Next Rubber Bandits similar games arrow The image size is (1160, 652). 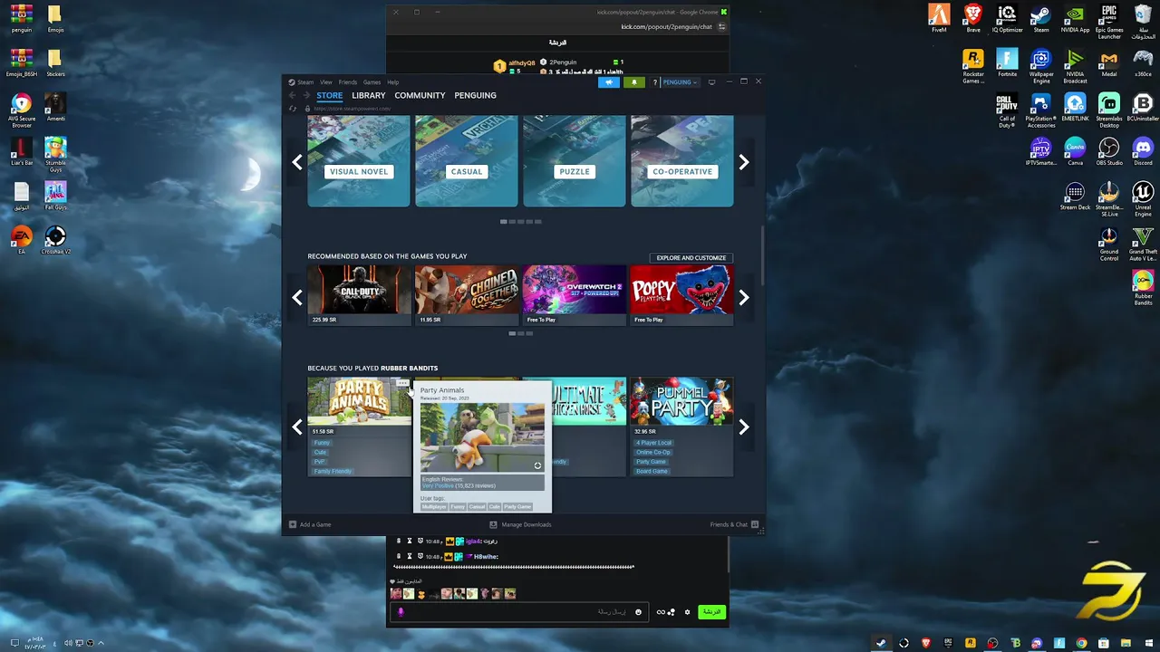click(744, 427)
